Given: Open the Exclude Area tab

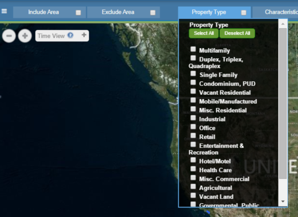Looking at the screenshot, I should (x=124, y=12).
